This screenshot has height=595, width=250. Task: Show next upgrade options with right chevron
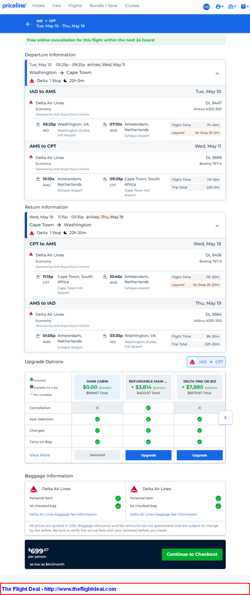coord(225,417)
